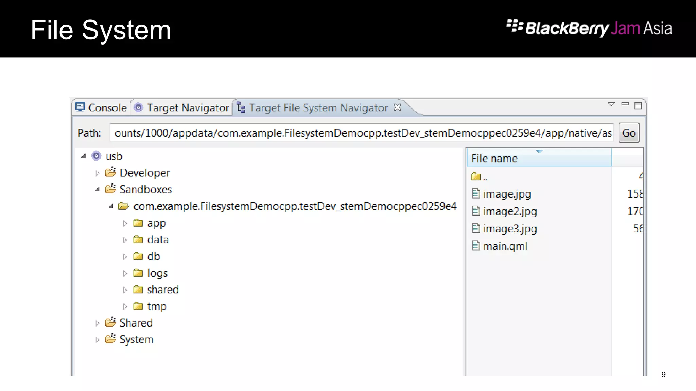696x391 pixels.
Task: Select the Sandboxes tree item
Action: click(145, 189)
